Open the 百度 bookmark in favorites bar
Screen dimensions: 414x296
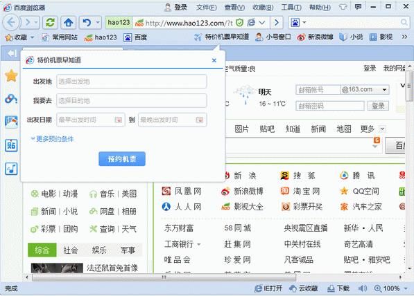click(x=135, y=37)
